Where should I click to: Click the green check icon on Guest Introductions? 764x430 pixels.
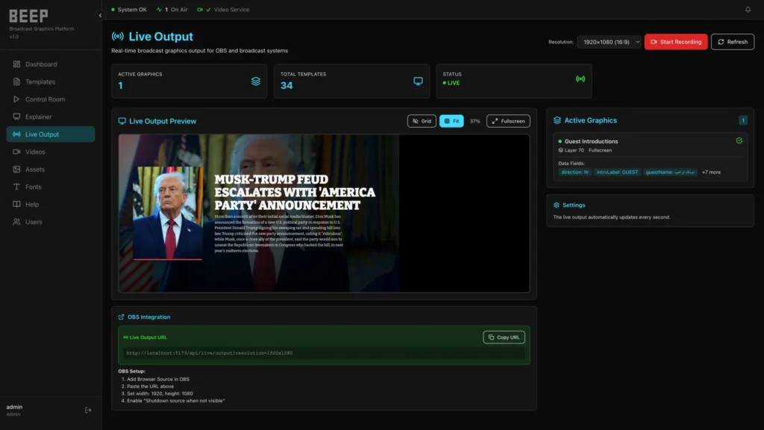point(739,140)
